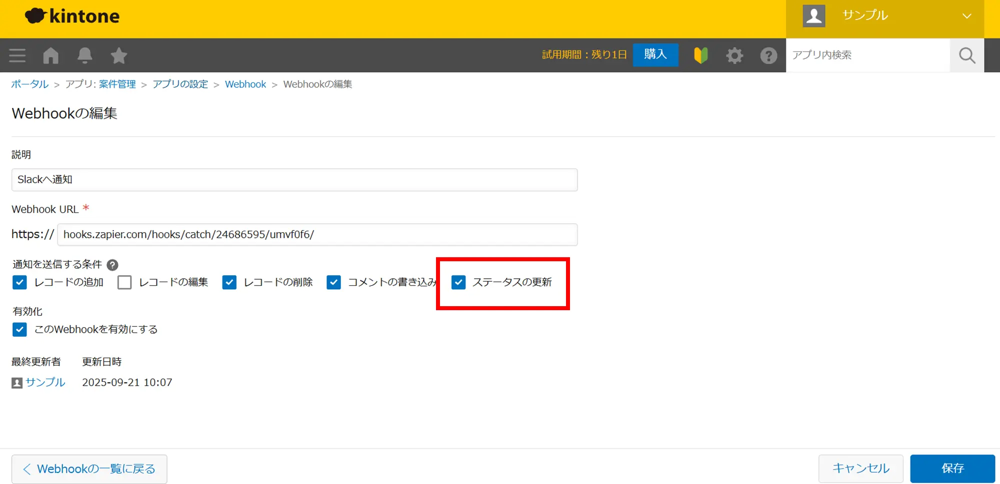
Task: Open アプリの設定 breadcrumb link
Action: point(180,84)
